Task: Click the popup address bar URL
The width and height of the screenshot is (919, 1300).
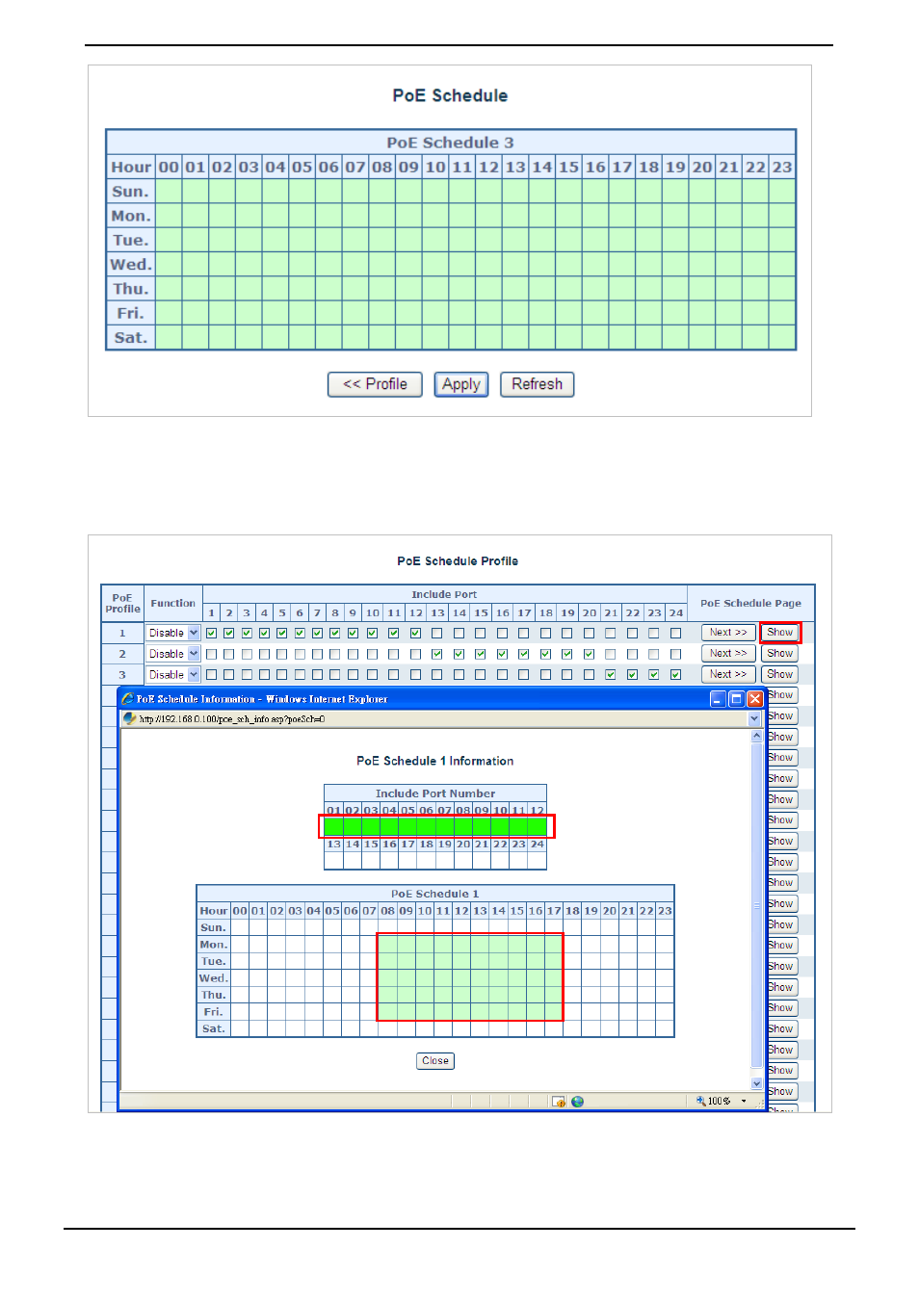Action: (x=231, y=719)
